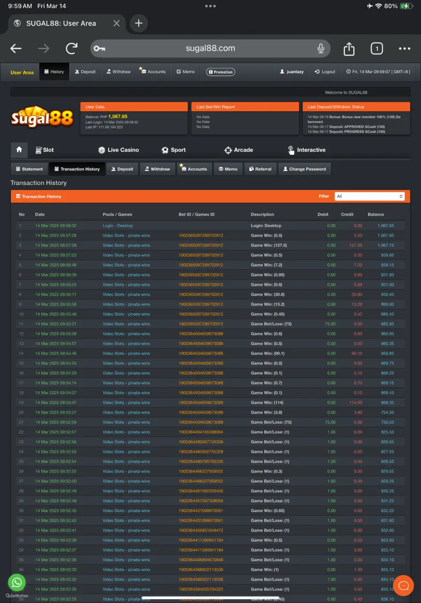
Task: Click Login - Desktop link in row 1
Action: click(x=118, y=226)
